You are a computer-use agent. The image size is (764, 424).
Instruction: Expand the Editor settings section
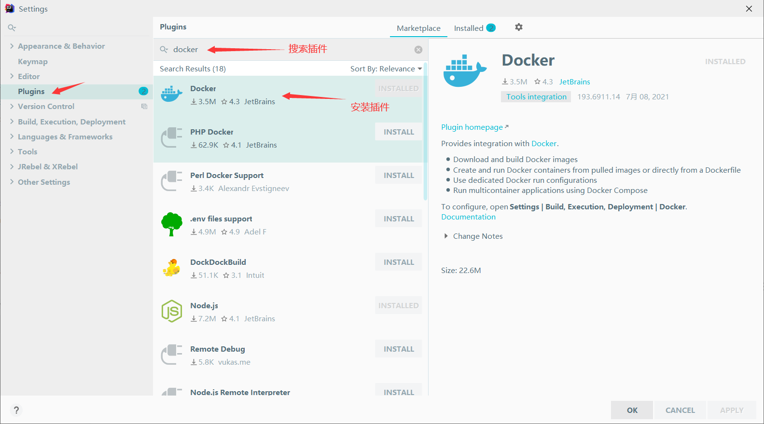(x=12, y=76)
